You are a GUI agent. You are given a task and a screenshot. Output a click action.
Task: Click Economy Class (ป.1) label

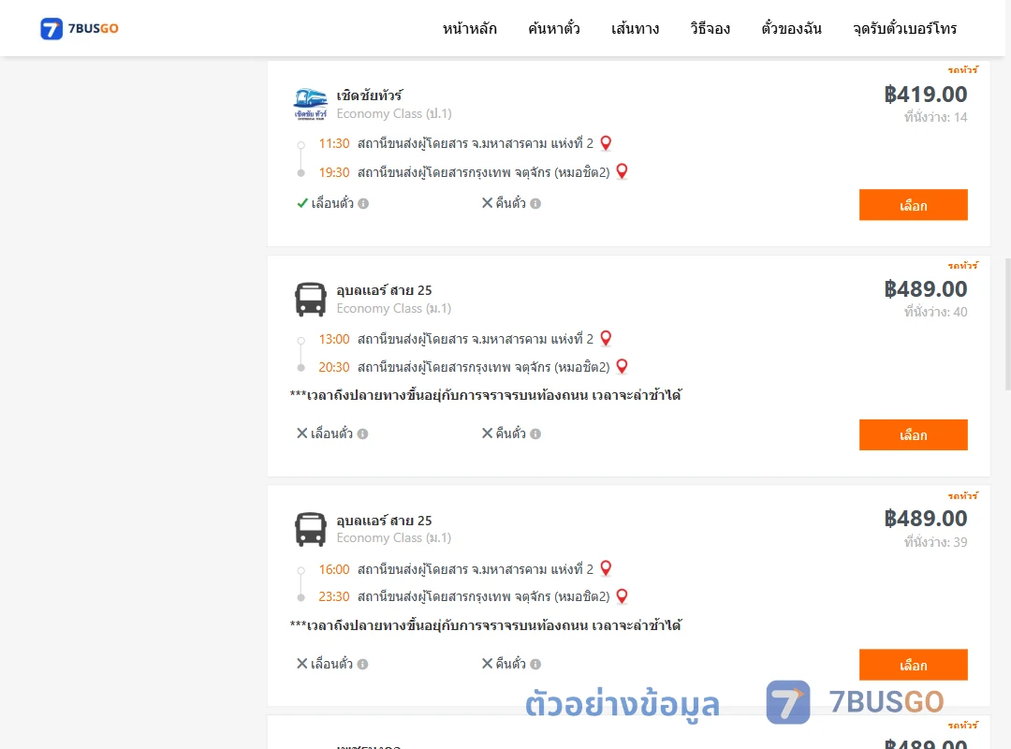click(x=394, y=113)
